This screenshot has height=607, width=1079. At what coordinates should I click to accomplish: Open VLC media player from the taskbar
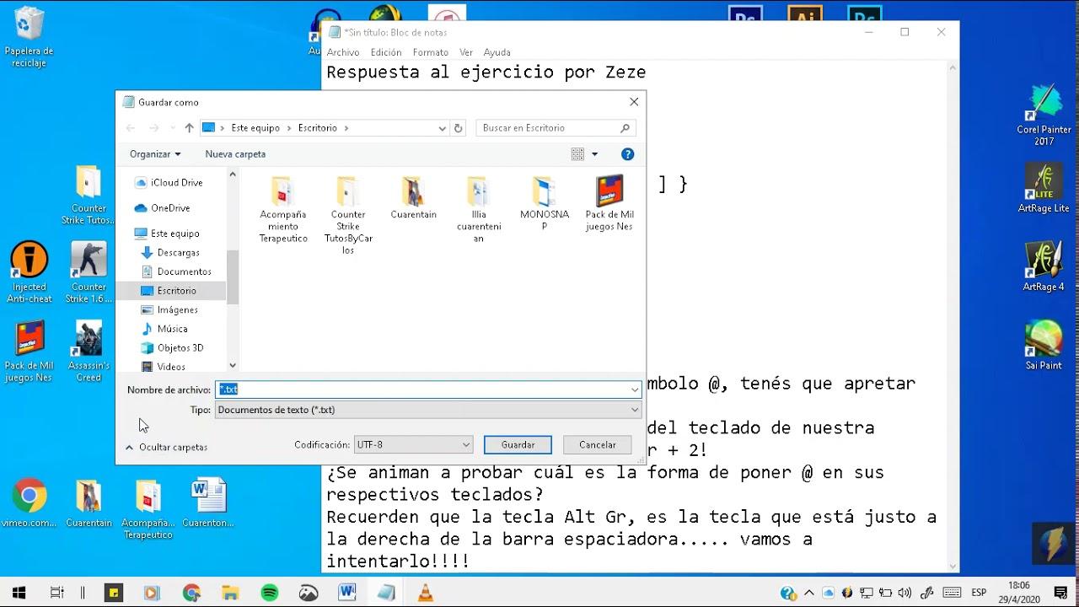(425, 593)
